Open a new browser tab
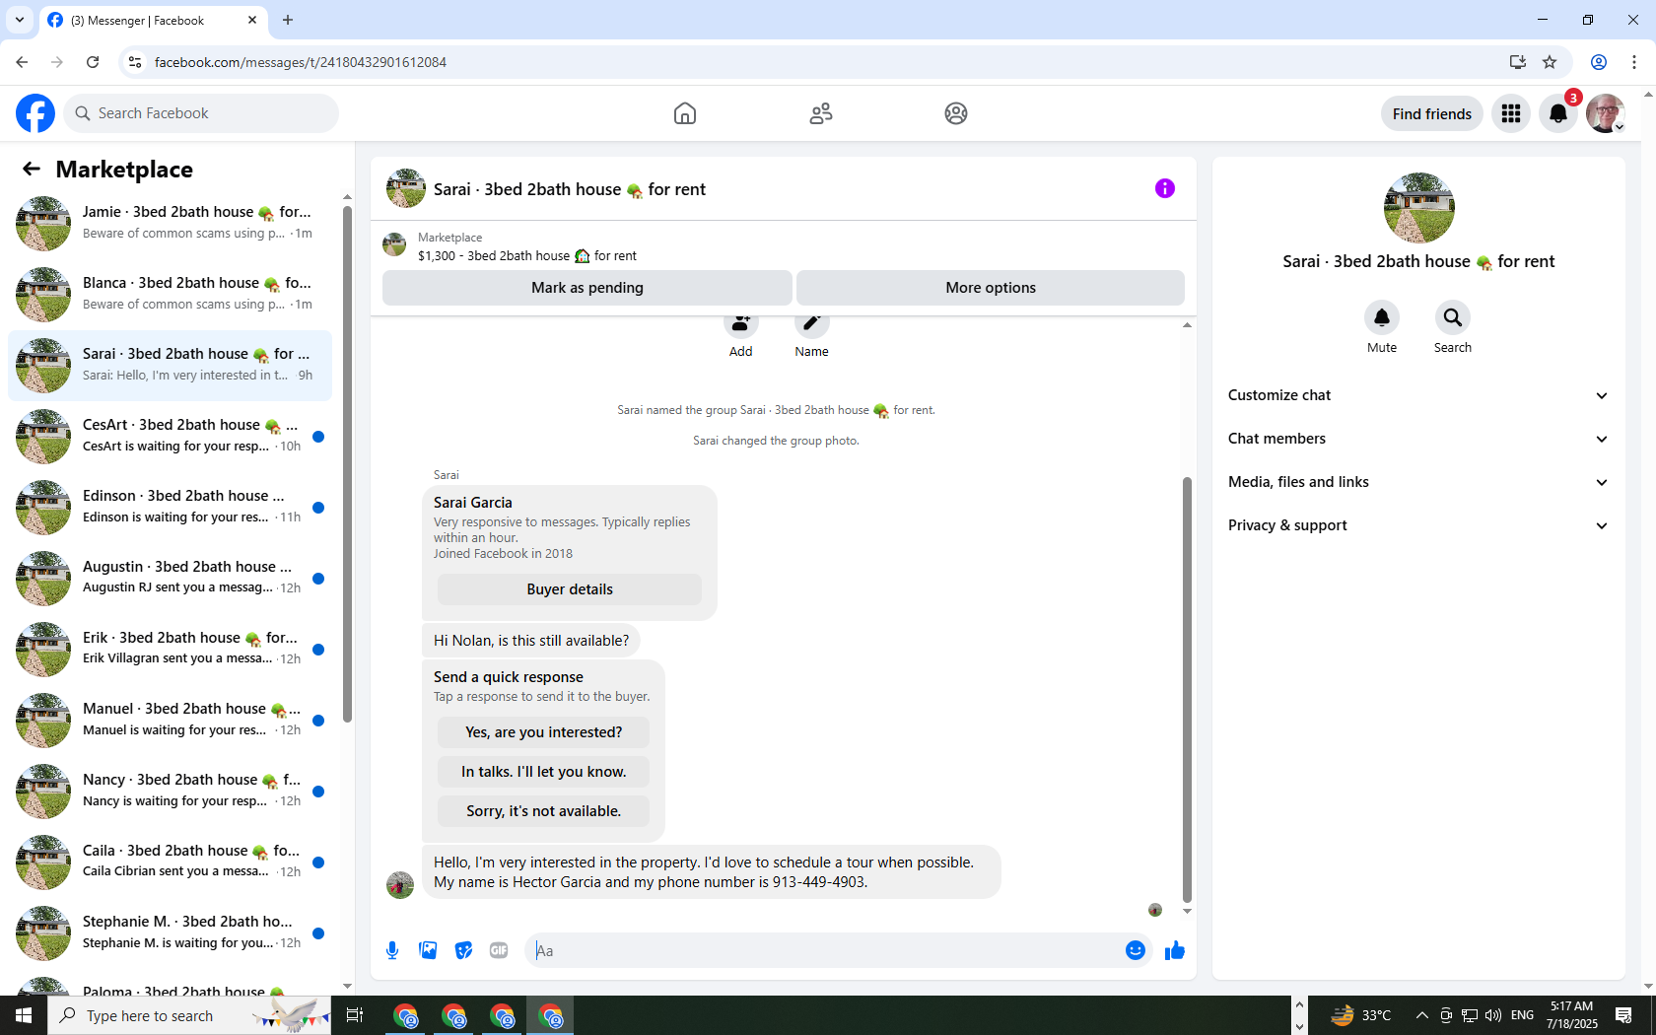The image size is (1656, 1035). [288, 20]
